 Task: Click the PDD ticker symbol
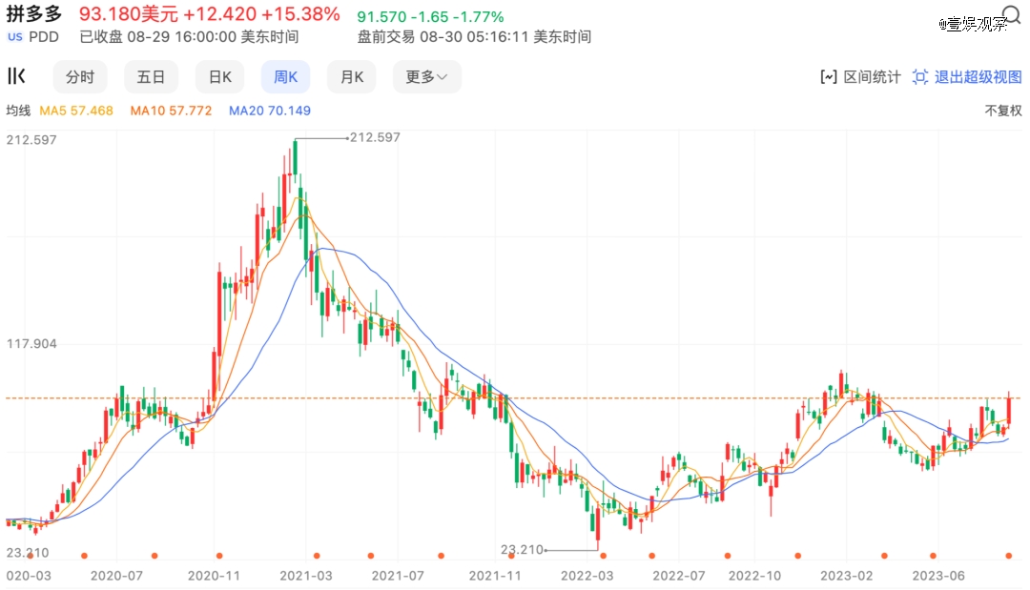pyautogui.click(x=44, y=37)
